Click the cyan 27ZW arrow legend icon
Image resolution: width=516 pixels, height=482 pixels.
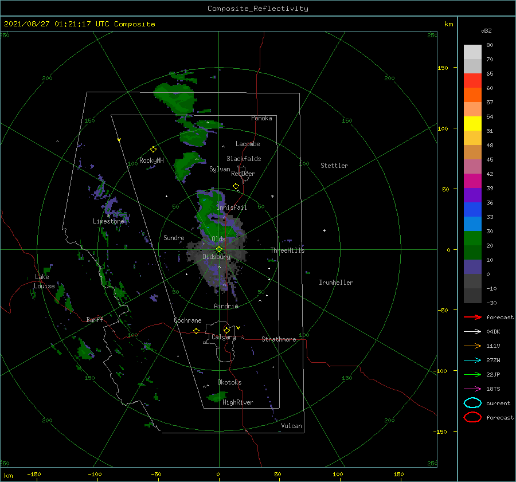click(x=472, y=360)
